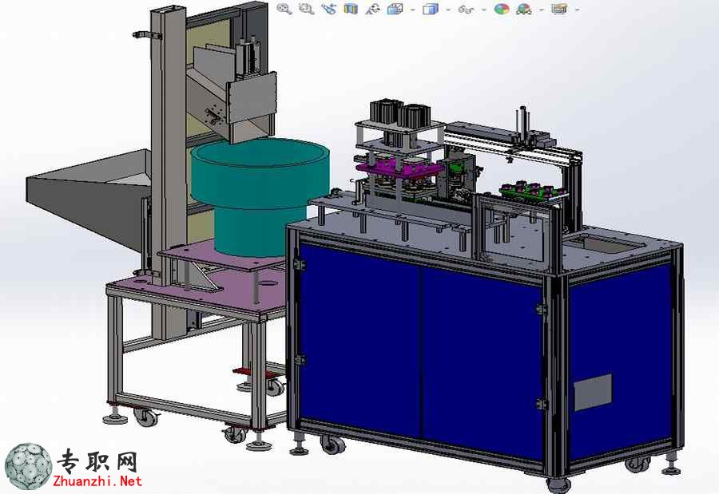Expand the View Settings dropdown arrow
This screenshot has width=719, height=494.
(x=577, y=9)
